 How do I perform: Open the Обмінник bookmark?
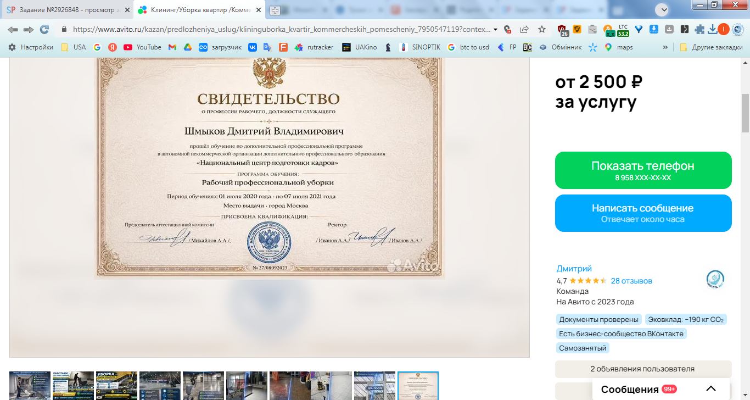[560, 47]
